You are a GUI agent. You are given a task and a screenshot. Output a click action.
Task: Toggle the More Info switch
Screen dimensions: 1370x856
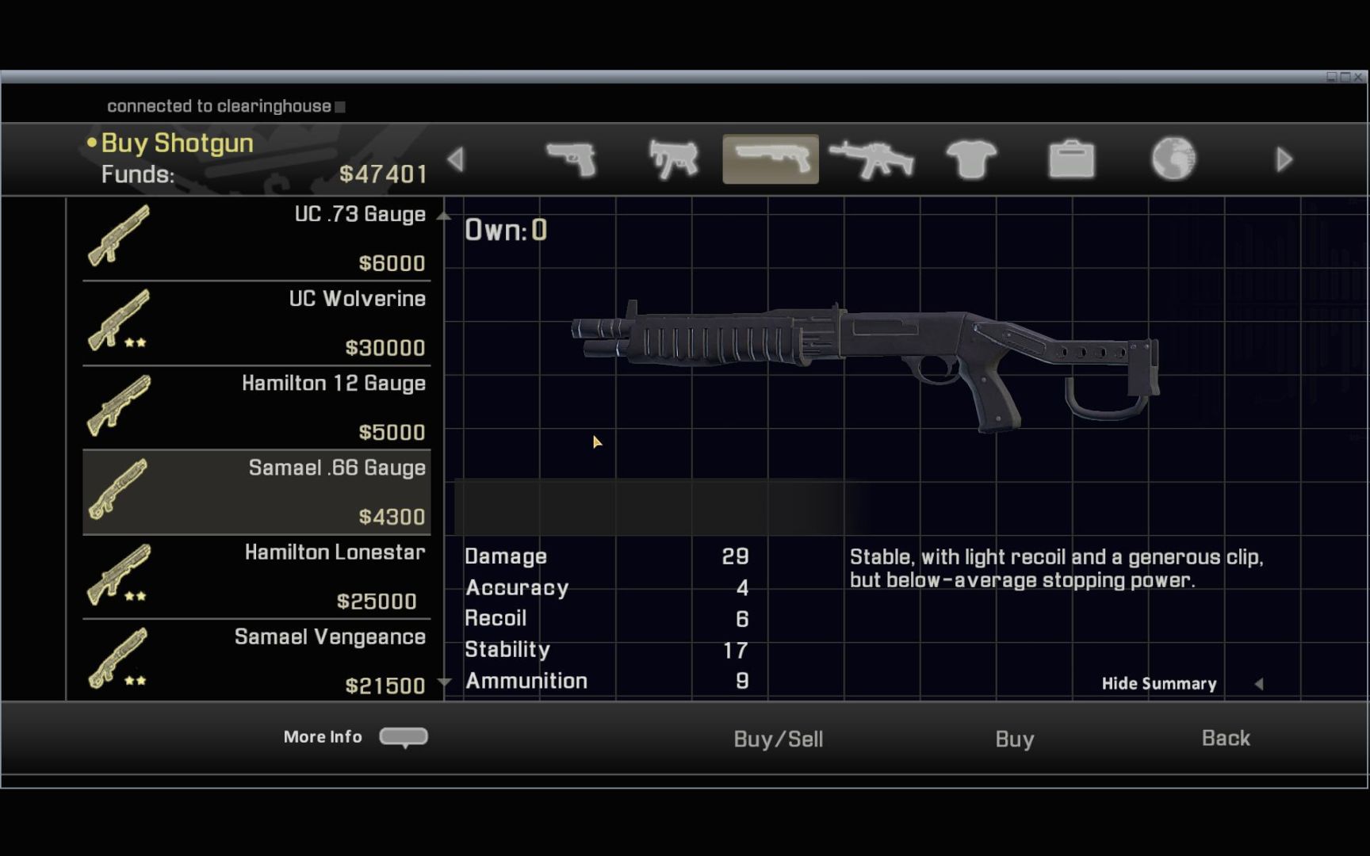click(x=404, y=737)
